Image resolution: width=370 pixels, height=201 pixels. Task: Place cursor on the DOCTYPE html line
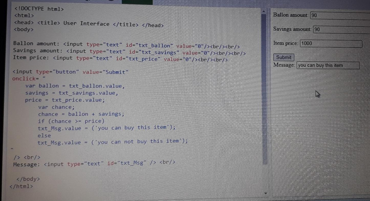tap(38, 9)
